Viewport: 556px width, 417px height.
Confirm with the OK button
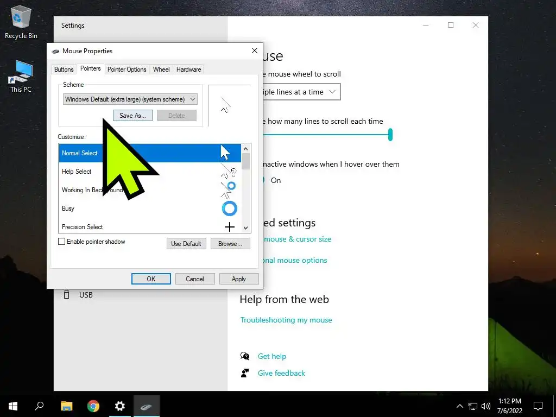coord(151,279)
